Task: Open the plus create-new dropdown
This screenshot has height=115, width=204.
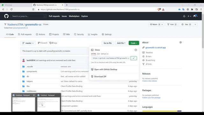Action: [x=189, y=16]
